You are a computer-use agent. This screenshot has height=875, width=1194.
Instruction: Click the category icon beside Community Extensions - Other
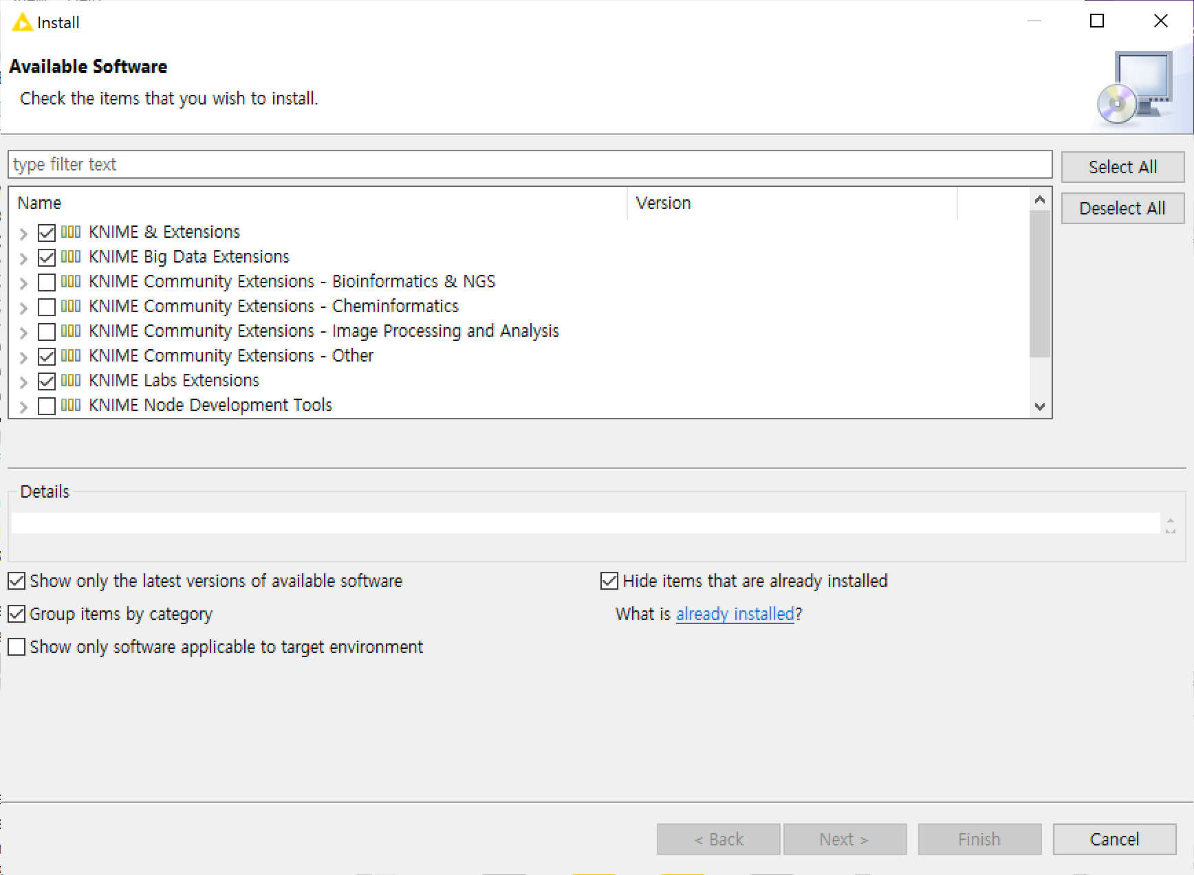click(x=71, y=355)
